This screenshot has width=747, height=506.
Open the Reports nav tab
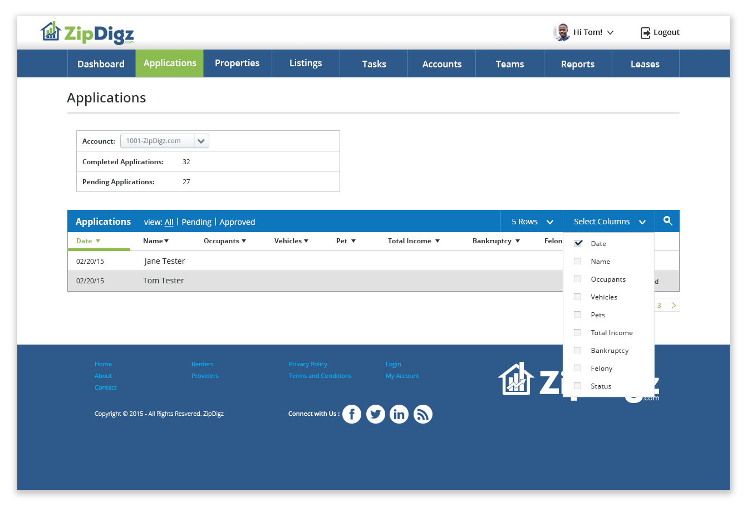click(578, 63)
